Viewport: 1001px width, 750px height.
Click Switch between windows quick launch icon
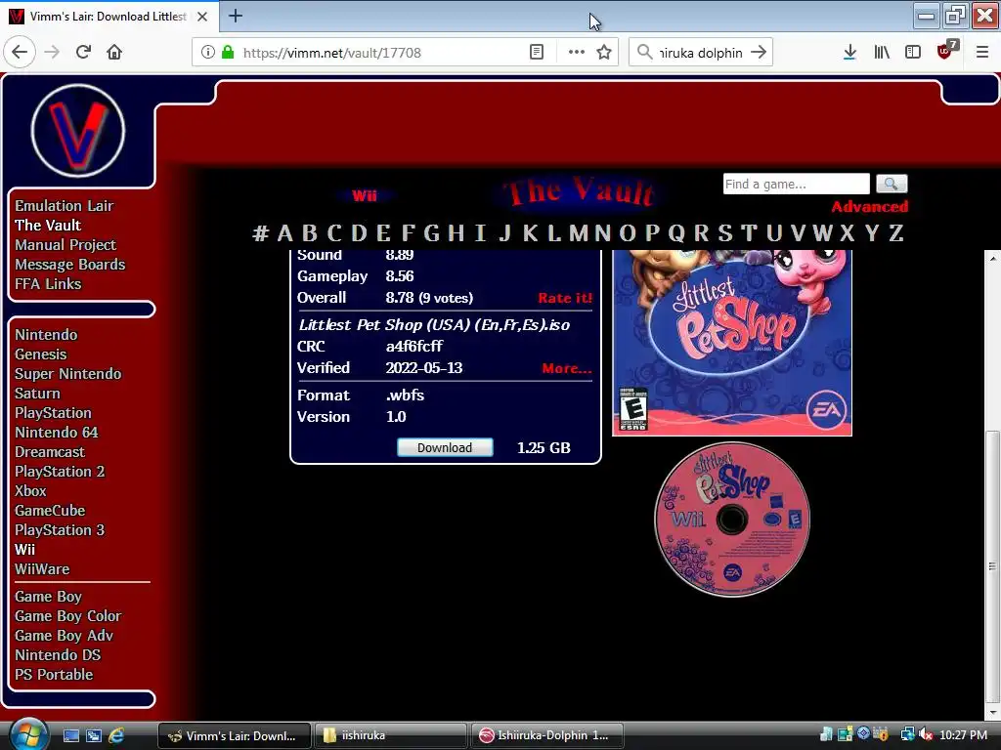(x=94, y=735)
